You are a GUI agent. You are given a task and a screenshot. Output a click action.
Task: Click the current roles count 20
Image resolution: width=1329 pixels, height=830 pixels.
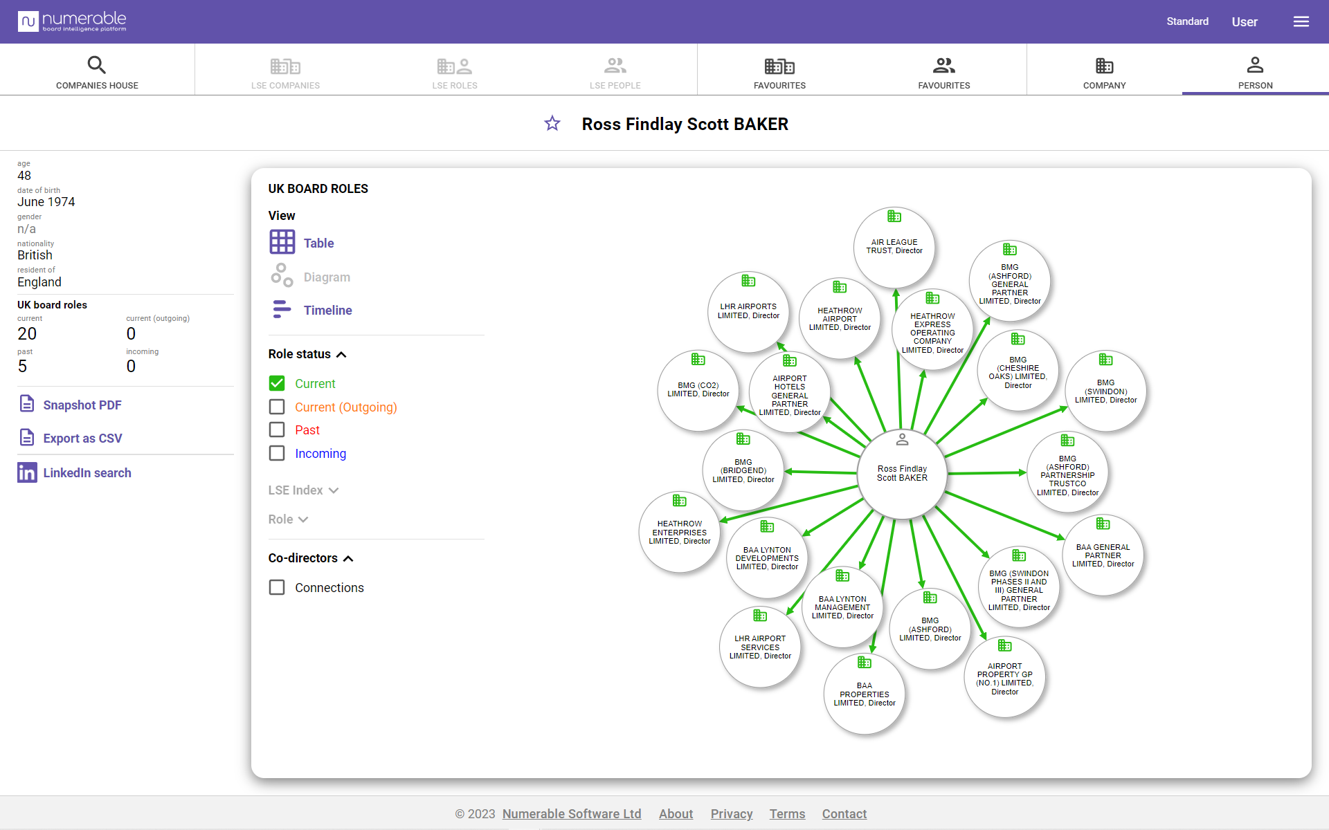click(x=27, y=333)
